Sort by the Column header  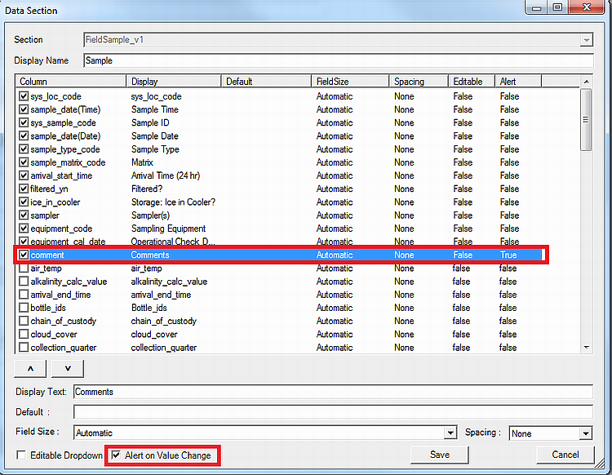click(x=70, y=82)
